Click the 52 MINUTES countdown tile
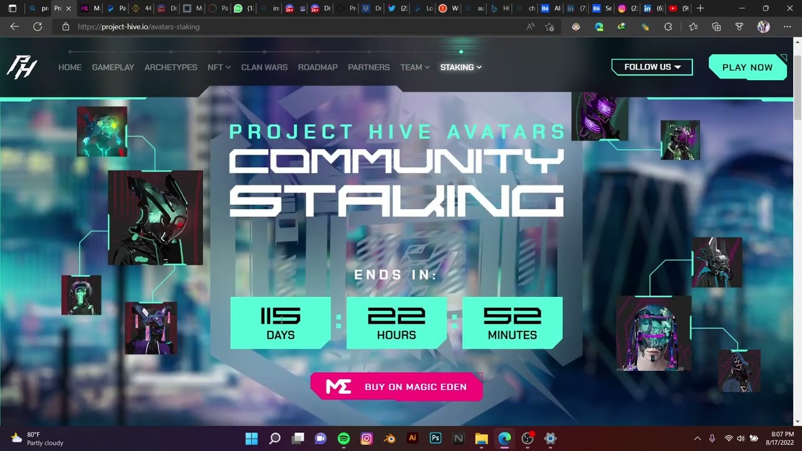Screen dimensions: 802x451 point(512,323)
